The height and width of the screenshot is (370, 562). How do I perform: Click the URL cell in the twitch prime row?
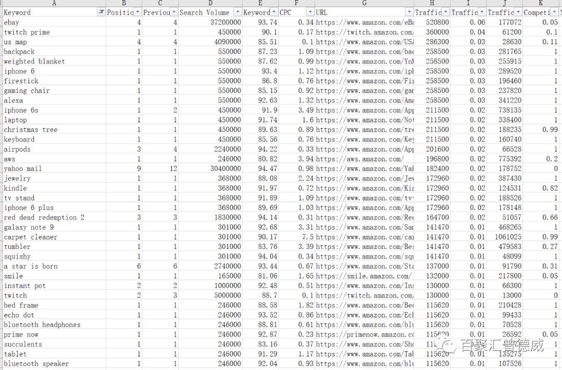(364, 32)
